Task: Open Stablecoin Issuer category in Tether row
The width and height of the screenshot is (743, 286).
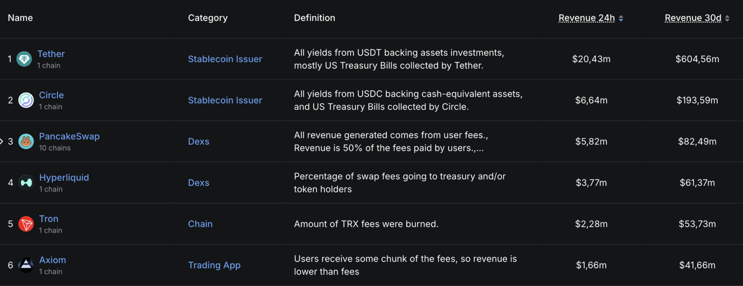Action: point(225,59)
